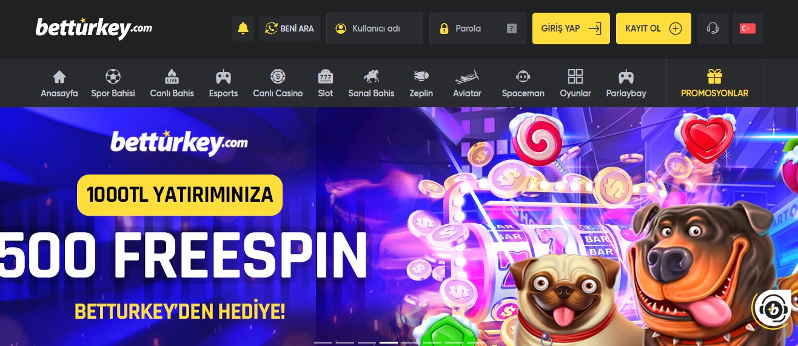Open Spor Bahisi menu item
798x346 pixels.
(113, 84)
